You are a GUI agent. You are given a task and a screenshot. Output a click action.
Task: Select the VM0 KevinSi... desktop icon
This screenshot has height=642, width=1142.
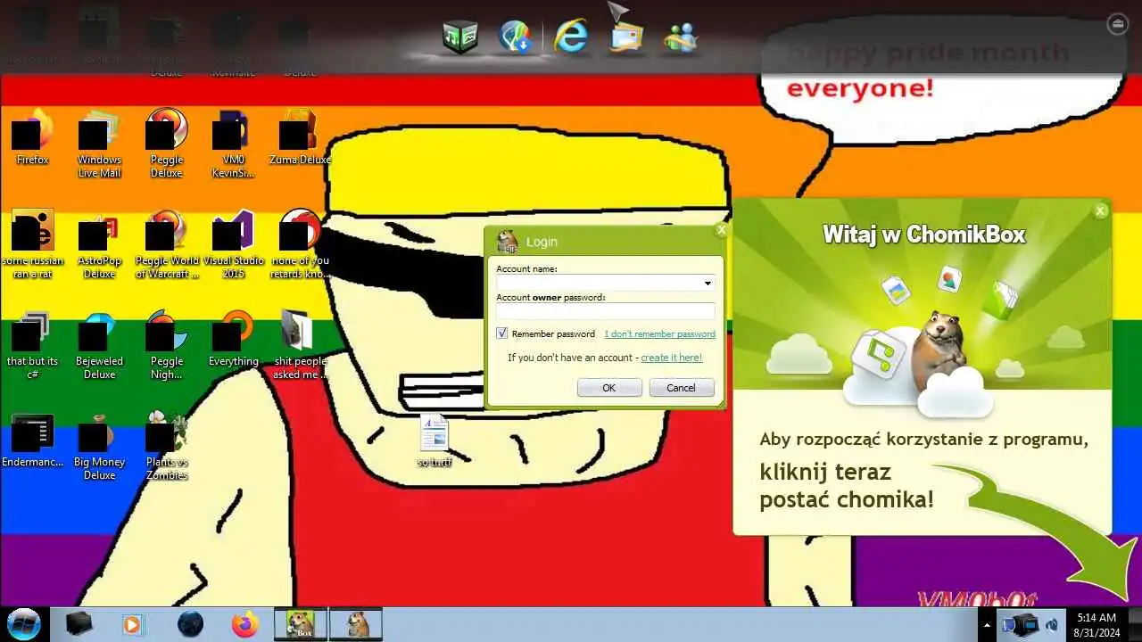coord(233,143)
